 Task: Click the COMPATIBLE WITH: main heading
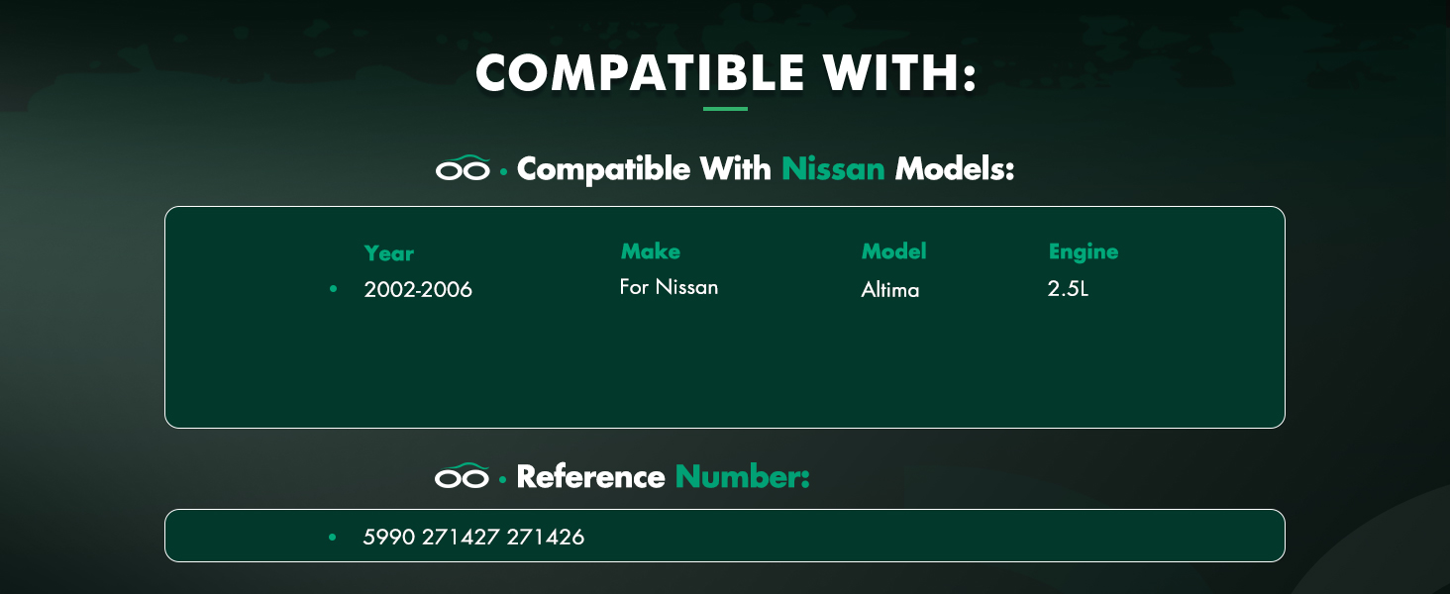coord(726,73)
